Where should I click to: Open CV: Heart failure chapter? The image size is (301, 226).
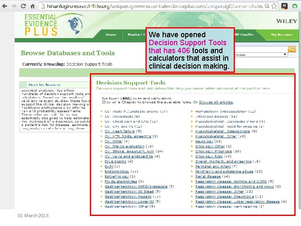point(120,131)
